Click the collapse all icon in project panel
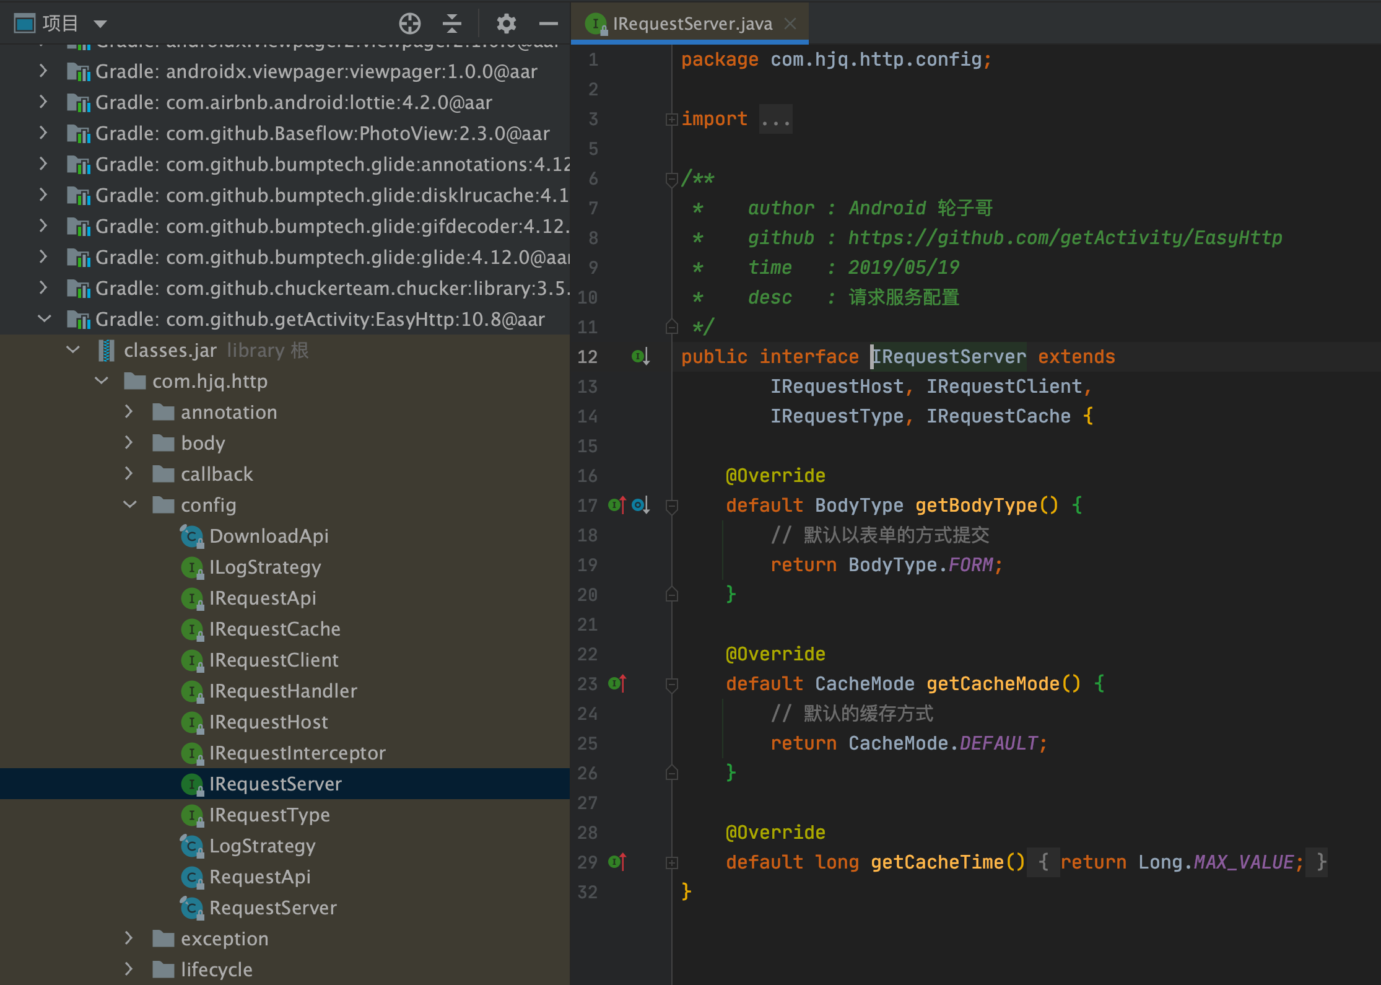This screenshot has width=1381, height=985. (452, 24)
